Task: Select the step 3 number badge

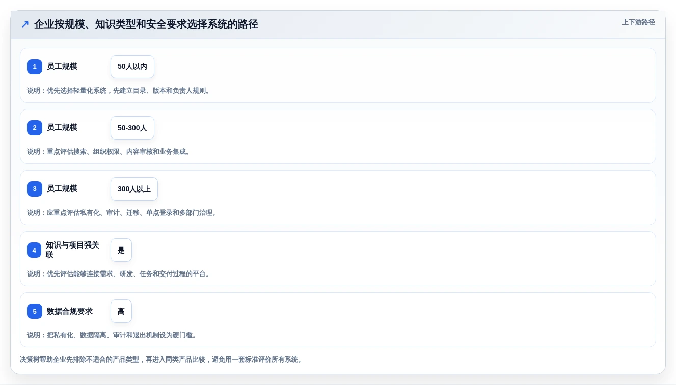Action: coord(35,189)
